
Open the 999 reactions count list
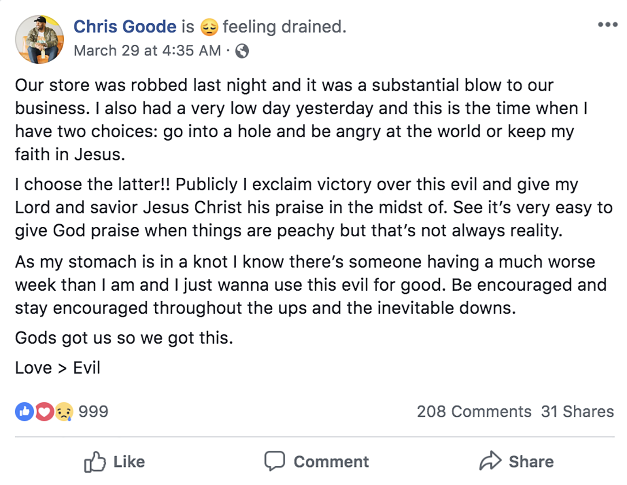[x=93, y=412]
